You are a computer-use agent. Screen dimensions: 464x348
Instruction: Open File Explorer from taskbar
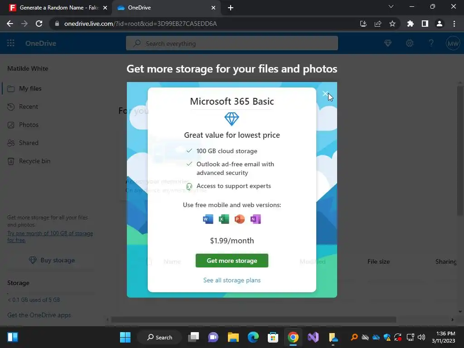coord(233,337)
